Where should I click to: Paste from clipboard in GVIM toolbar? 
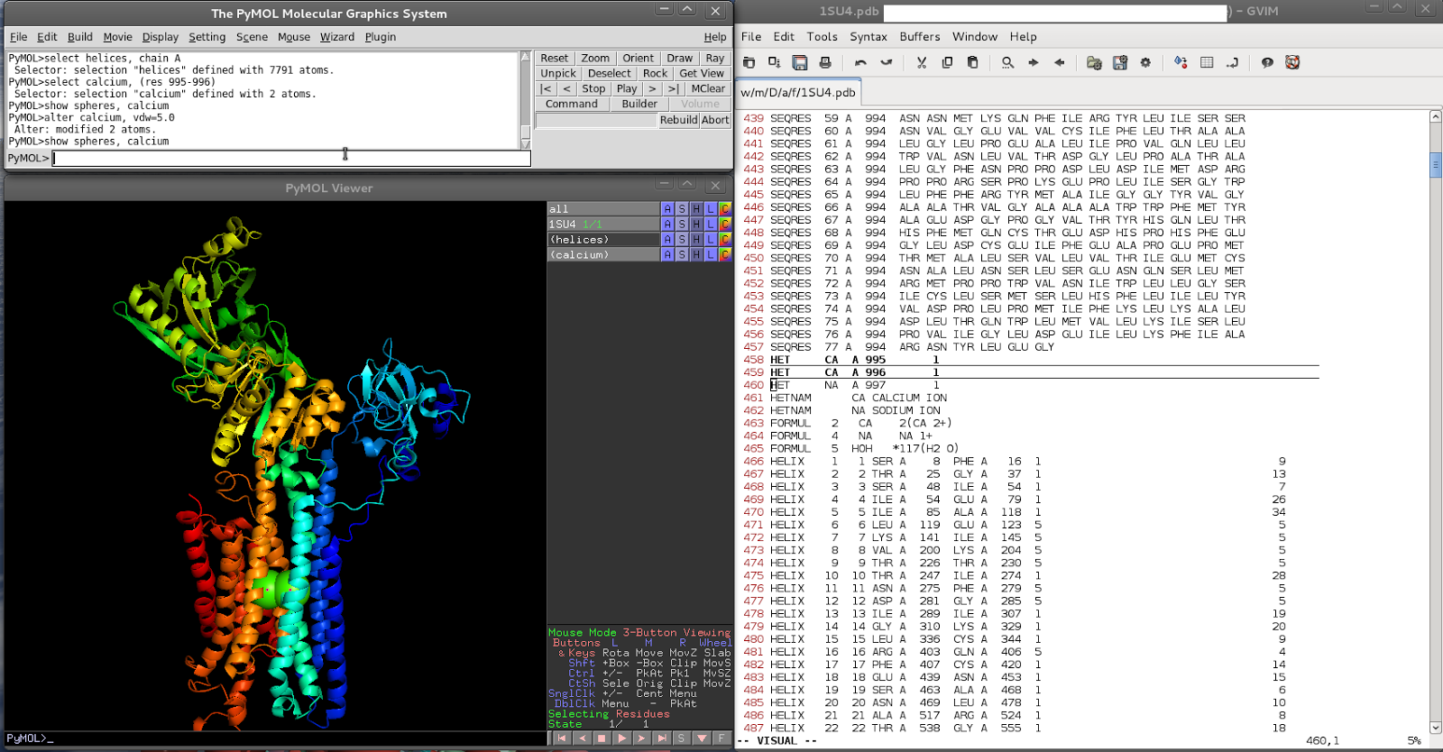pyautogui.click(x=972, y=62)
